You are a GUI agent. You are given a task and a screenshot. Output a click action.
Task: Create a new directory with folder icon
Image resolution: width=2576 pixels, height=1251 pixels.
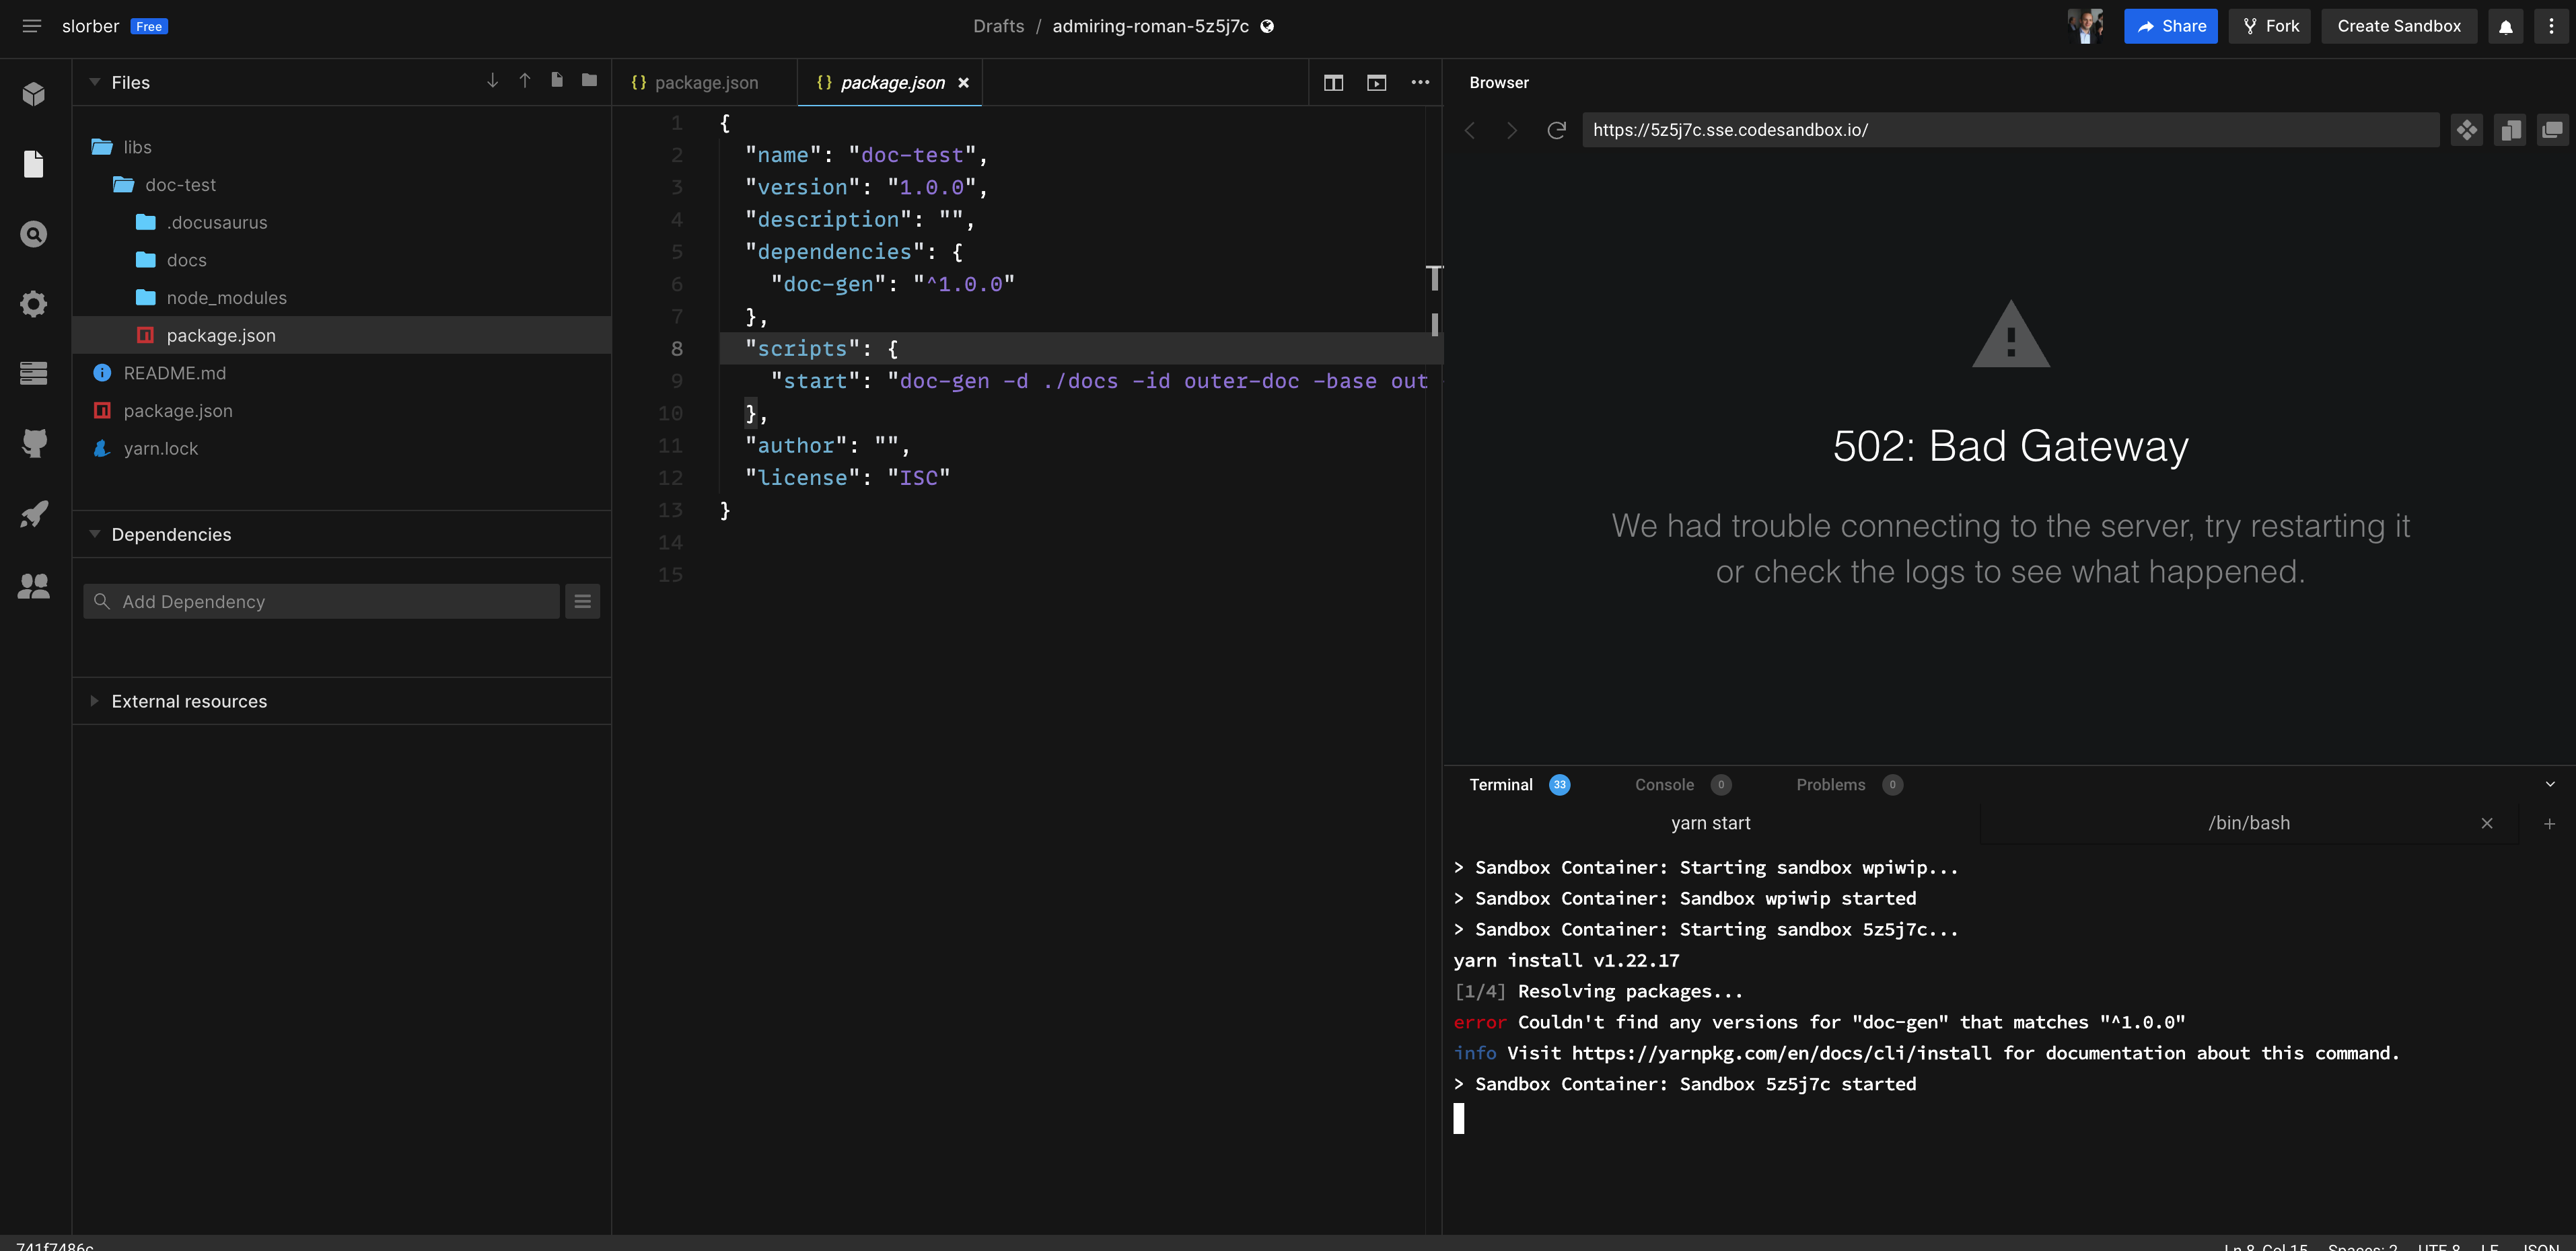(590, 81)
